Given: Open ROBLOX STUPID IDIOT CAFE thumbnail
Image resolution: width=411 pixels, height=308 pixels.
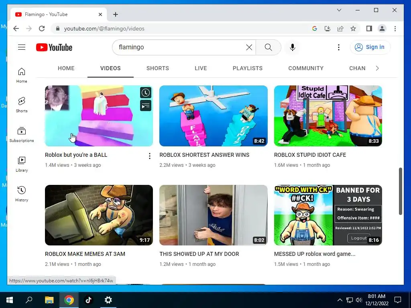Looking at the screenshot, I should (x=328, y=116).
